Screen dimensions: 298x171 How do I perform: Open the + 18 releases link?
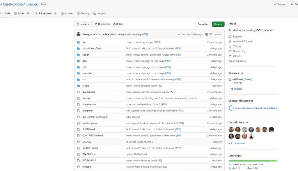pos(235,89)
